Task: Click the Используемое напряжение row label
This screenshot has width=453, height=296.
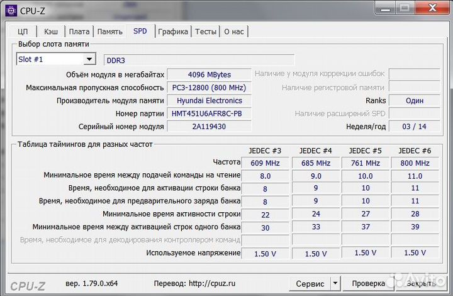Action: click(193, 253)
